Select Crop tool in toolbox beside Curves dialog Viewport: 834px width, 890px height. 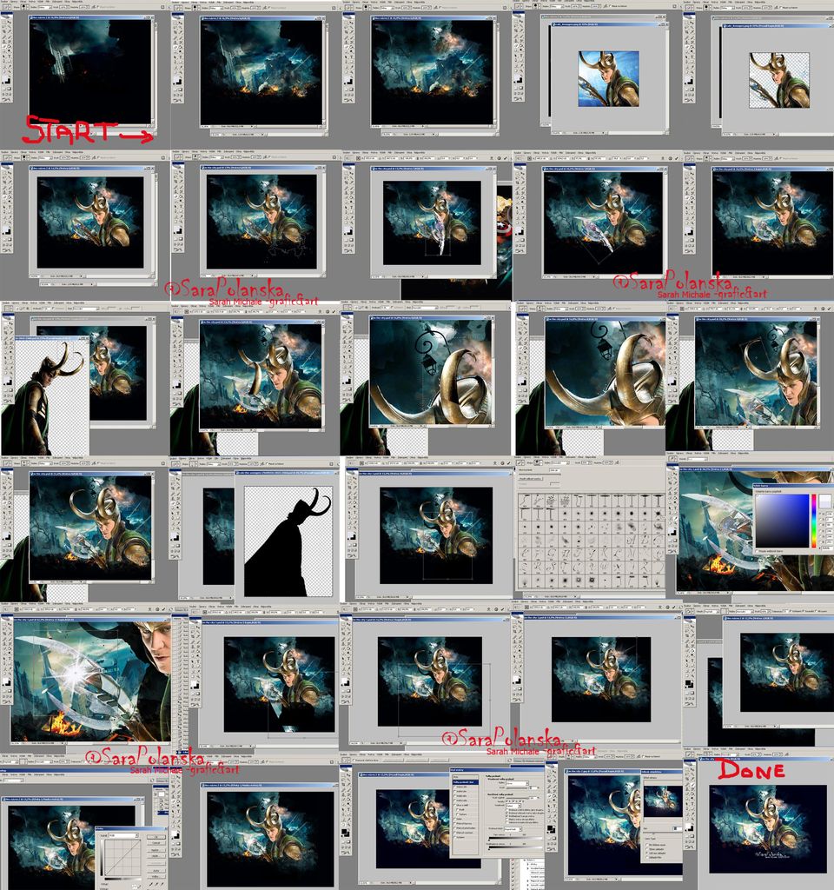tap(173, 786)
